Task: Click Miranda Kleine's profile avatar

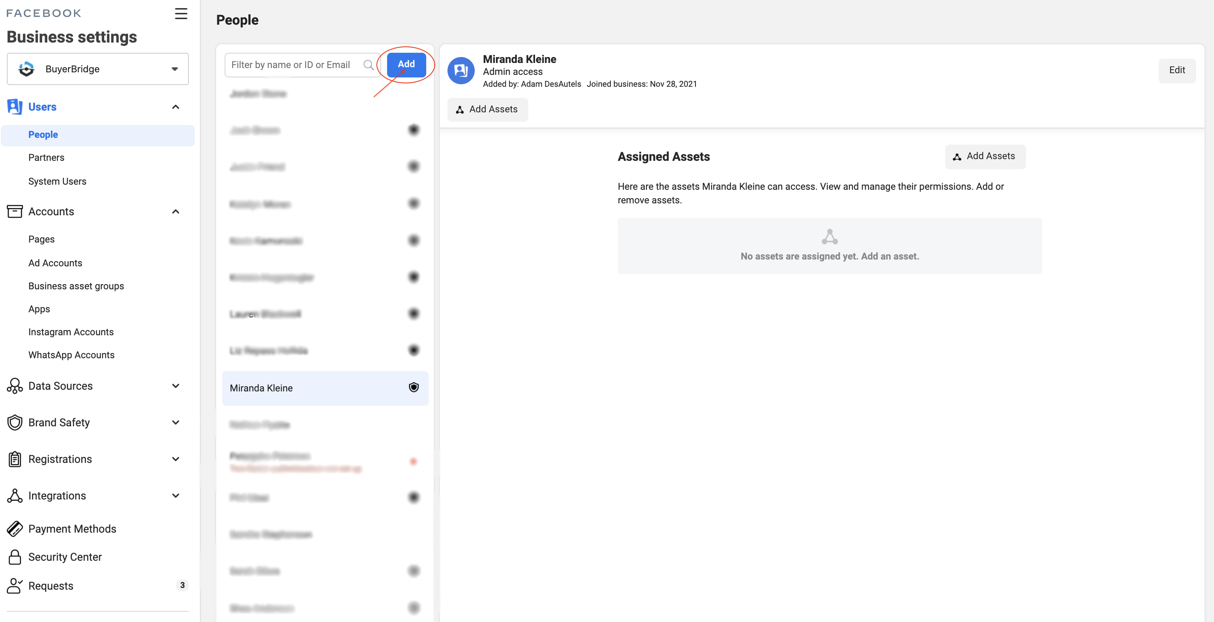Action: [460, 71]
